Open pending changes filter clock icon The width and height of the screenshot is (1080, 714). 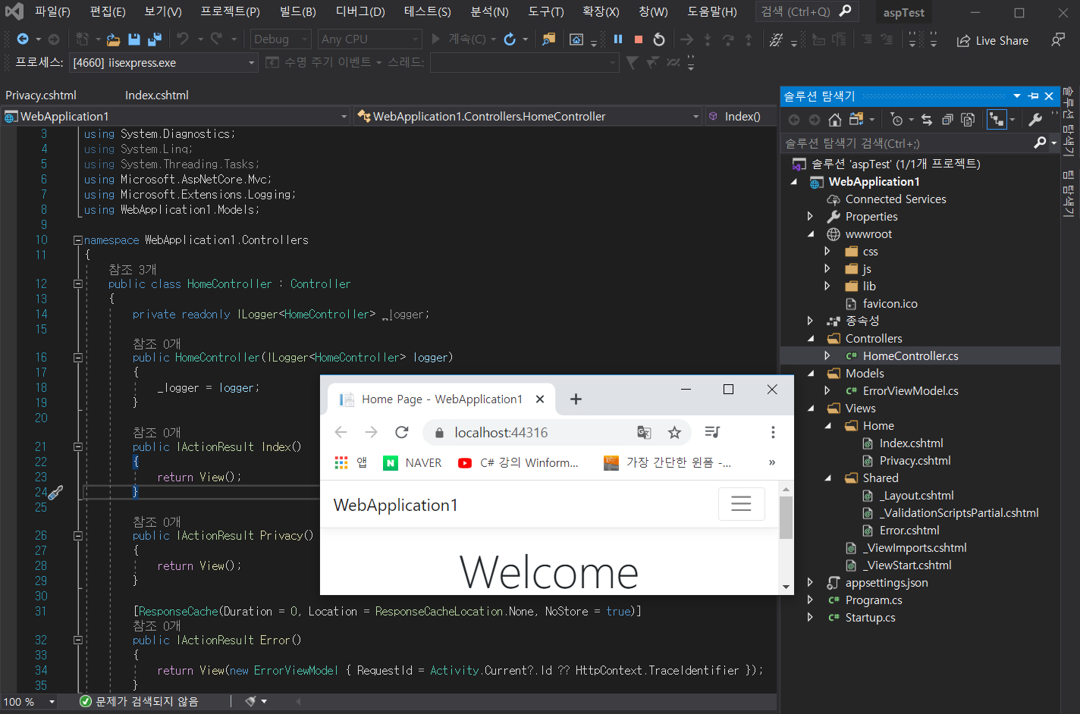click(x=897, y=120)
